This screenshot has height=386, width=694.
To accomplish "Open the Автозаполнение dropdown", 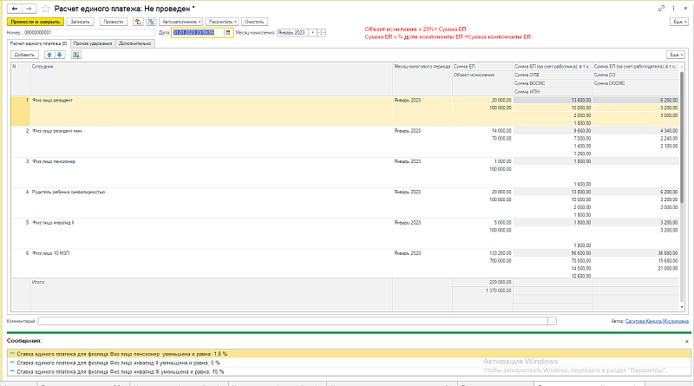I will point(180,20).
